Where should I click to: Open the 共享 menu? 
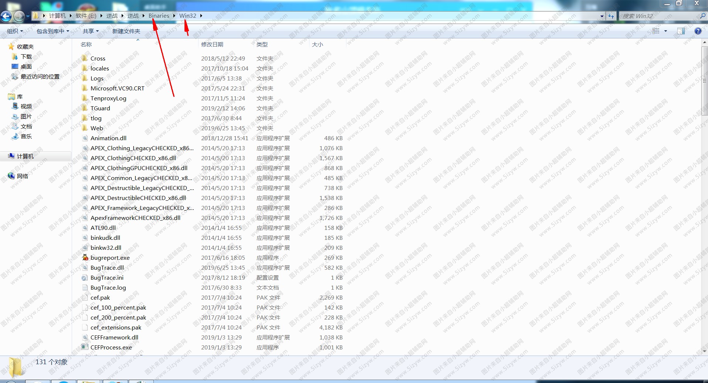tap(91, 31)
